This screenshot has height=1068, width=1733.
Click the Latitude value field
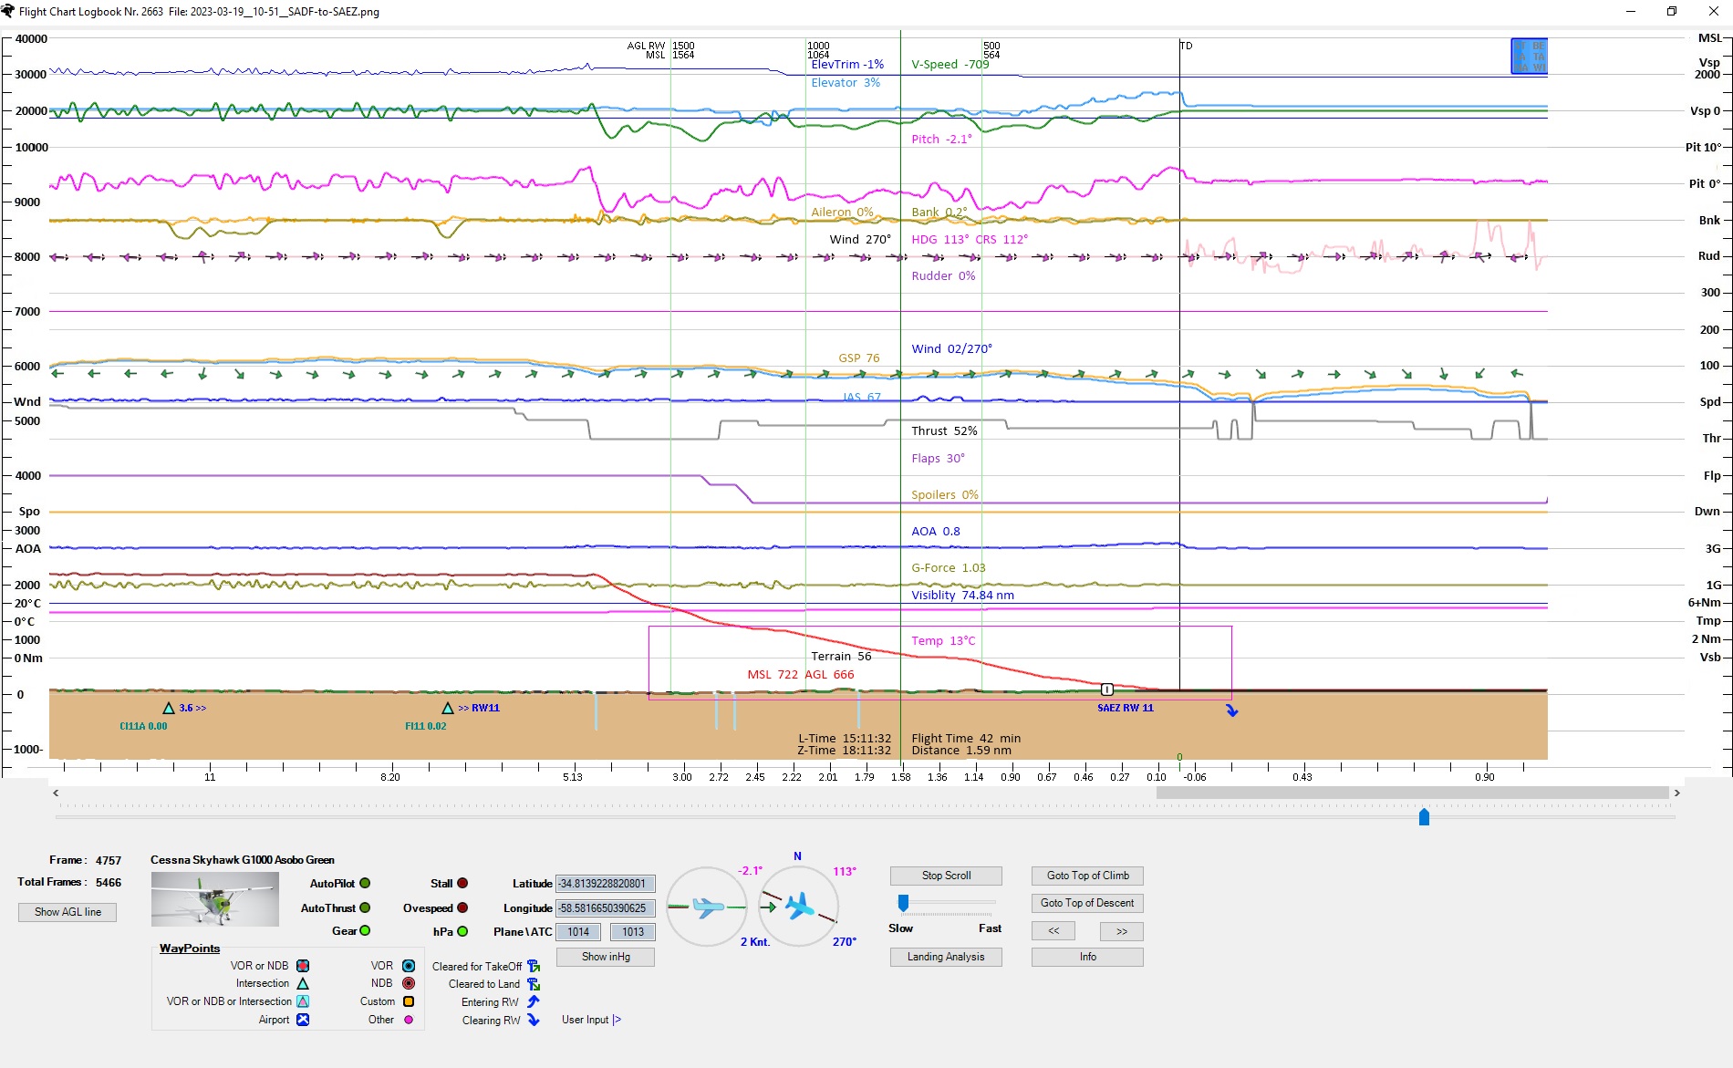click(606, 884)
